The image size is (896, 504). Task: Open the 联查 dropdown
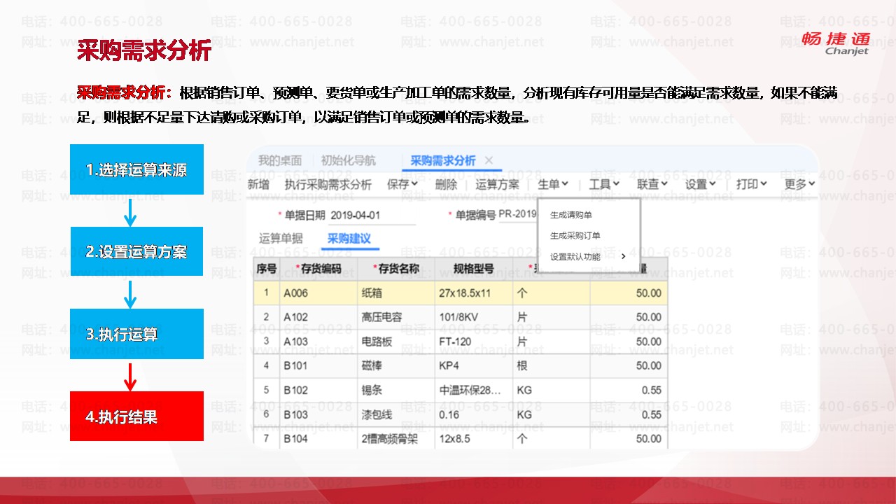pyautogui.click(x=652, y=184)
